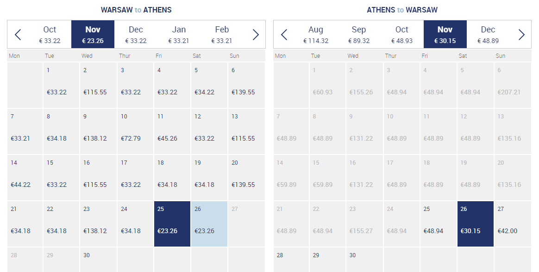
Task: Pick outbound November 1 at €33.22
Action: [x=62, y=85]
